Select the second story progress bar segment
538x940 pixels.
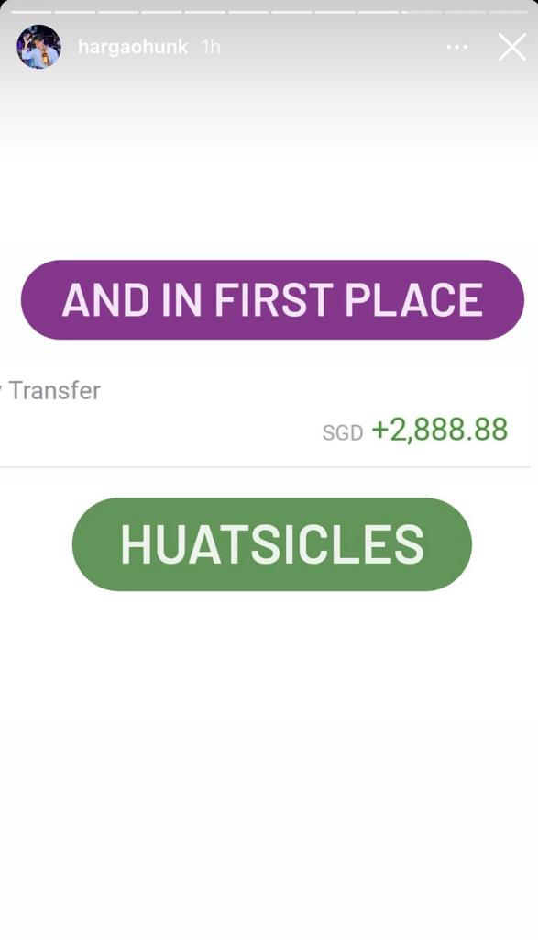(75, 12)
